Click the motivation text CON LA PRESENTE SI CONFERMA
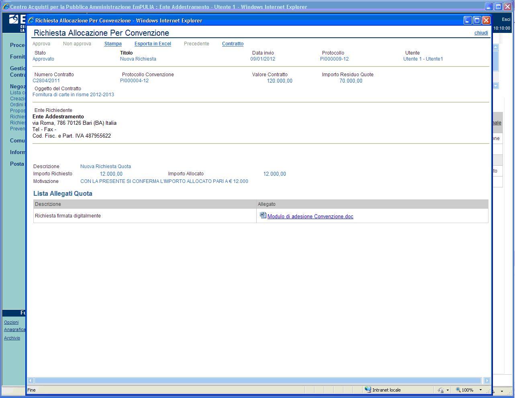The height and width of the screenshot is (398, 515). point(164,181)
